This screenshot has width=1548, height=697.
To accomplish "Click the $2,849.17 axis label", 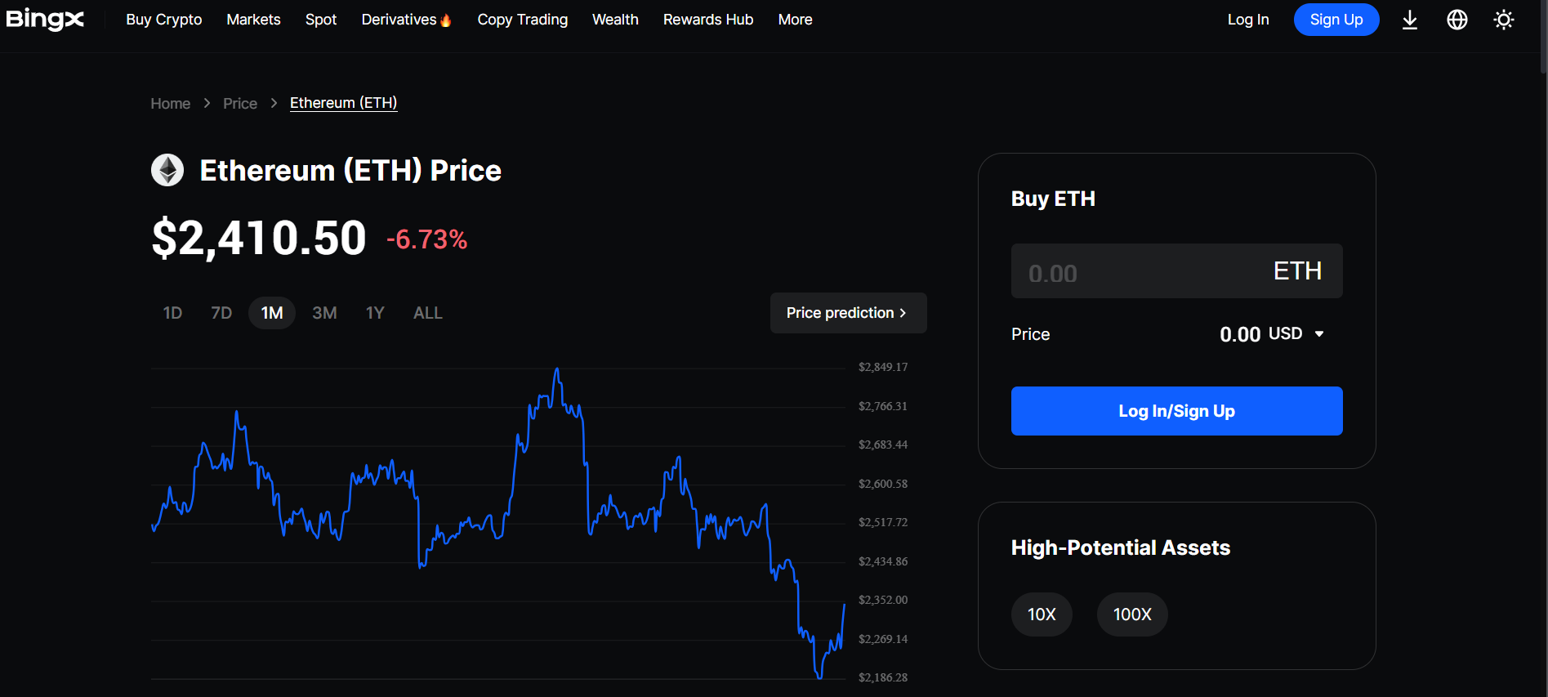I will (x=883, y=367).
